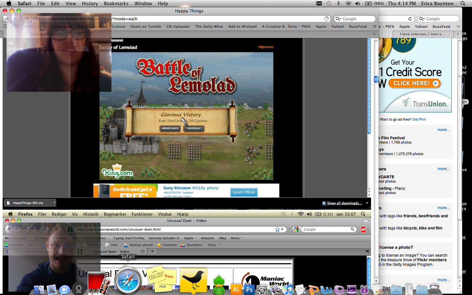Expand bookmarks overflow chevron in the background Safari window
Viewport: 472px width, 295px height.
[x=458, y=27]
